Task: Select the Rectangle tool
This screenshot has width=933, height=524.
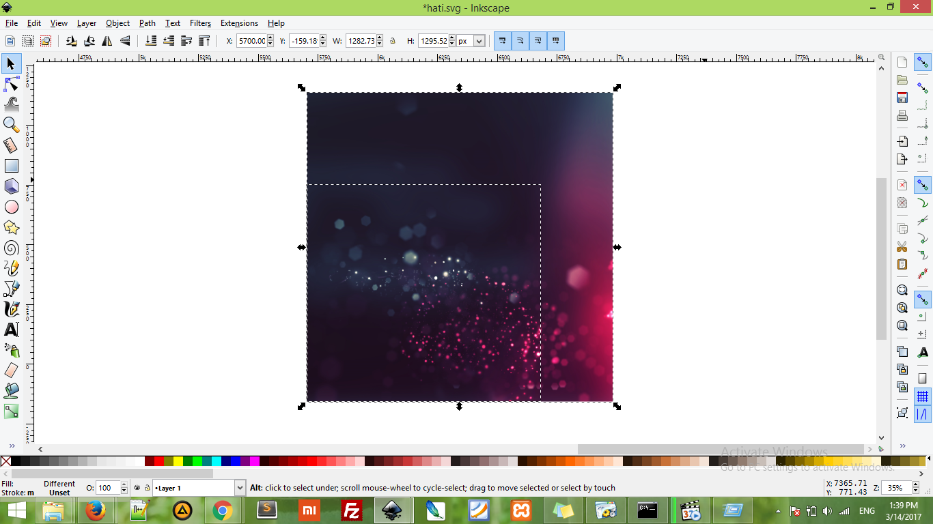Action: click(11, 166)
